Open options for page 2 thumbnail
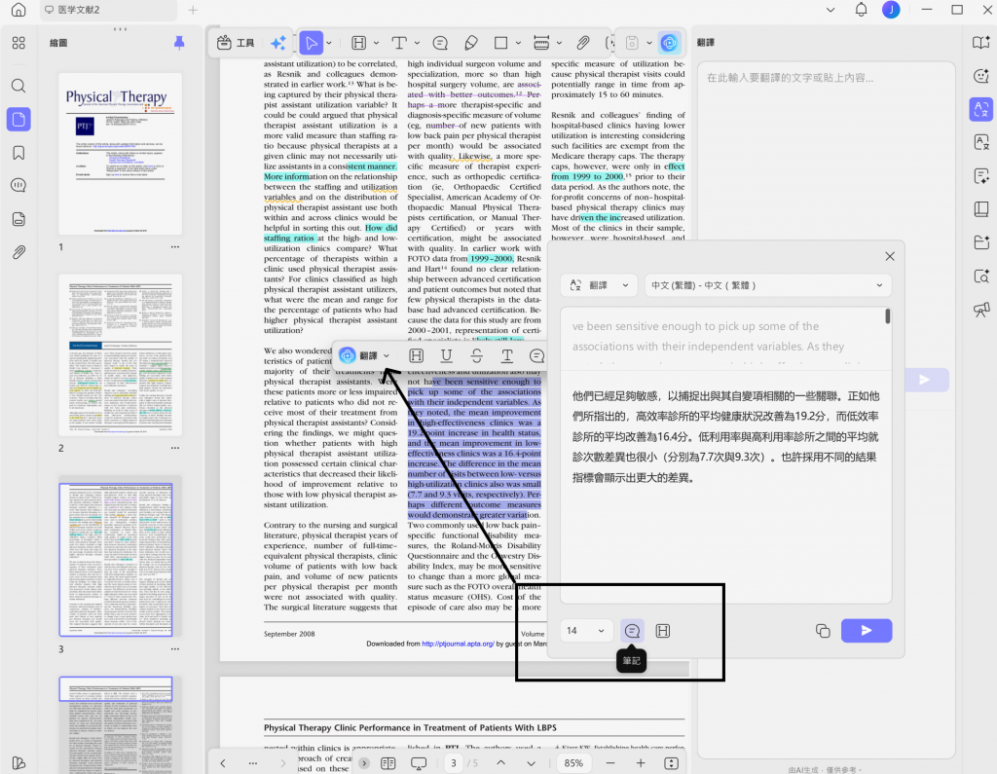 175,448
